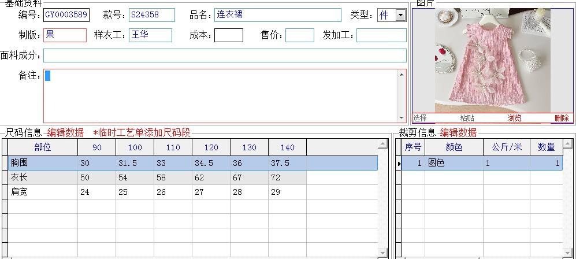This screenshot has height=259, width=576.
Task: Open the 类型 dropdown arrow
Action: click(400, 16)
